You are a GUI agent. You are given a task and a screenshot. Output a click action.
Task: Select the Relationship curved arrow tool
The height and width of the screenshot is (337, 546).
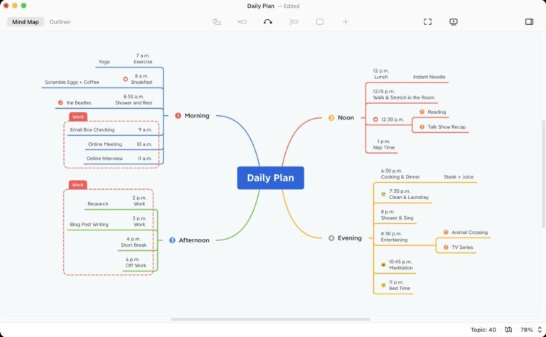[x=268, y=22]
